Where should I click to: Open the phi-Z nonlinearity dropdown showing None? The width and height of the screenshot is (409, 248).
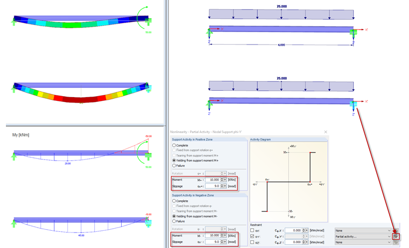[363, 242]
